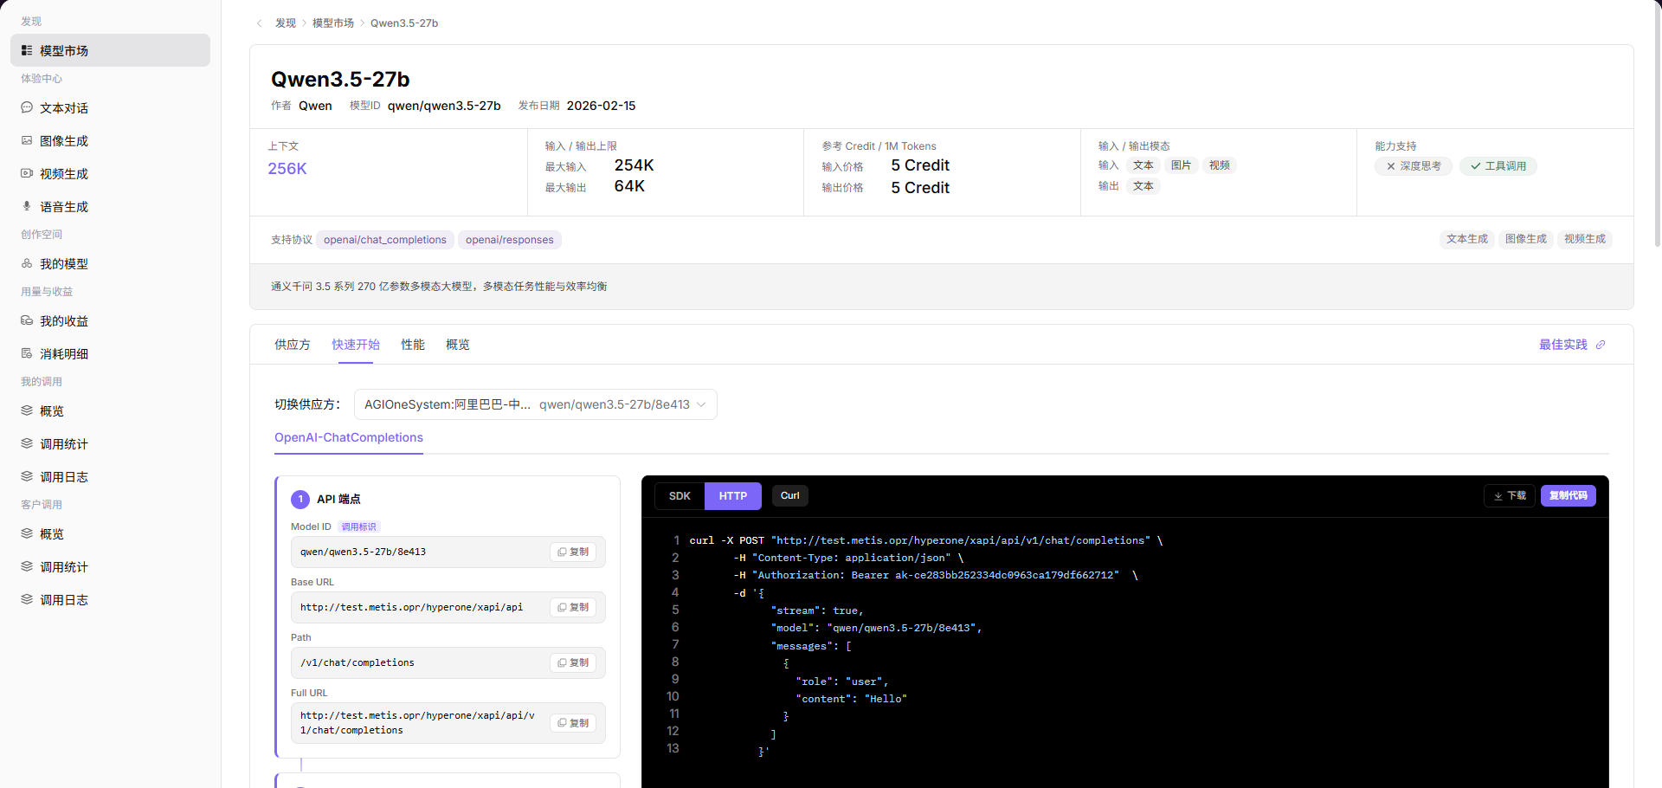Open 调用统计 icon under 客户调用
The image size is (1662, 788).
[x=27, y=566]
